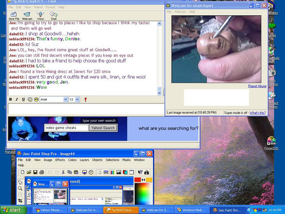Screen dimensions: 285x214
Task: Select the Zoom magnifier tool
Action: [x=20, y=188]
